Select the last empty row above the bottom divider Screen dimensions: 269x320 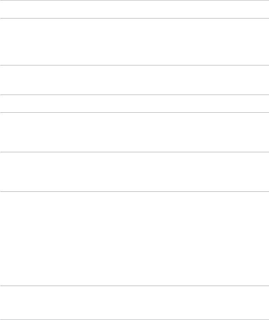[x=134, y=297]
